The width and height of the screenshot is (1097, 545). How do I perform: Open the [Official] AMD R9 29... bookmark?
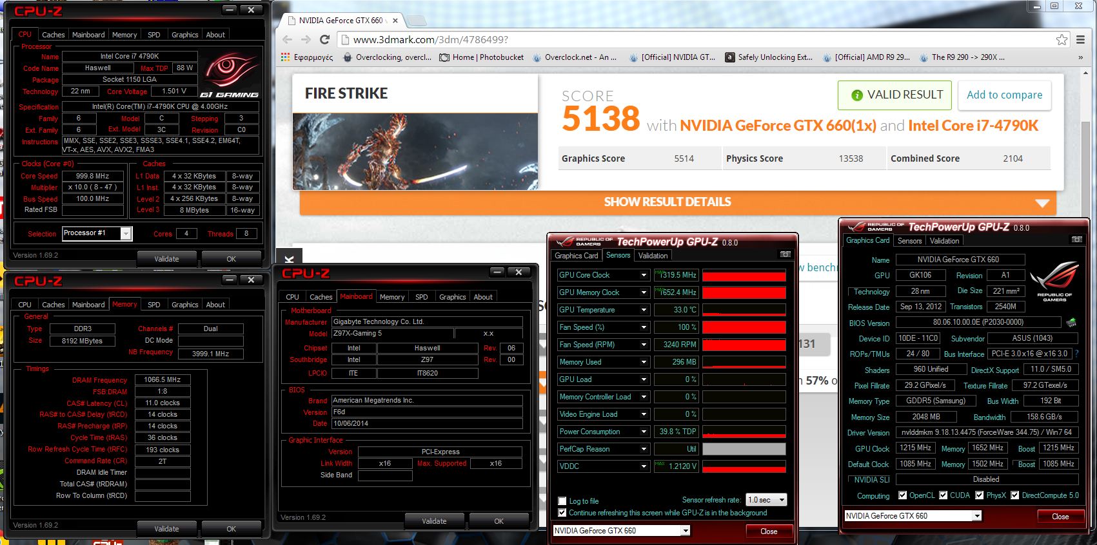(x=866, y=57)
